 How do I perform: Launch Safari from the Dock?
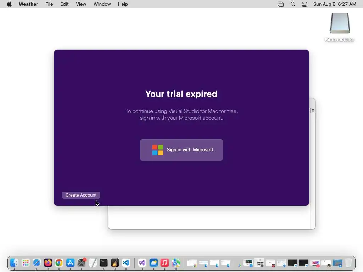[x=37, y=263]
